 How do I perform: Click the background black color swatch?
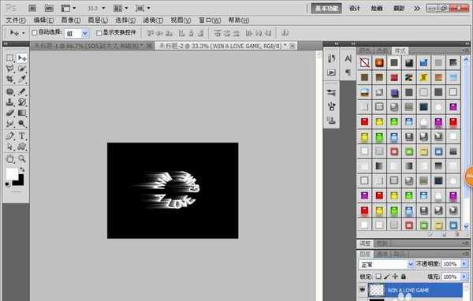tap(20, 182)
